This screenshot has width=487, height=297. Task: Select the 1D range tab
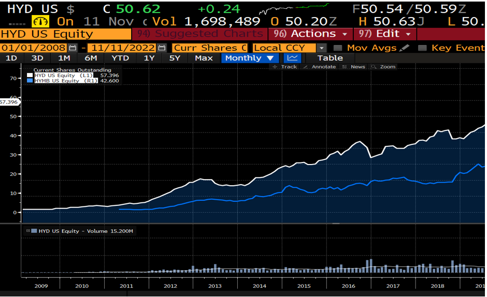(11, 58)
